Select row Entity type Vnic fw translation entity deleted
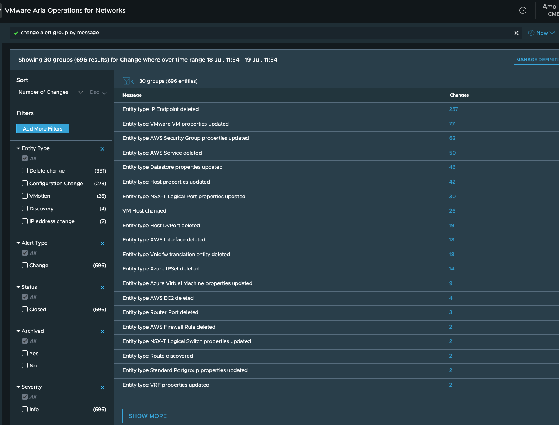This screenshot has height=425, width=559. [337, 255]
